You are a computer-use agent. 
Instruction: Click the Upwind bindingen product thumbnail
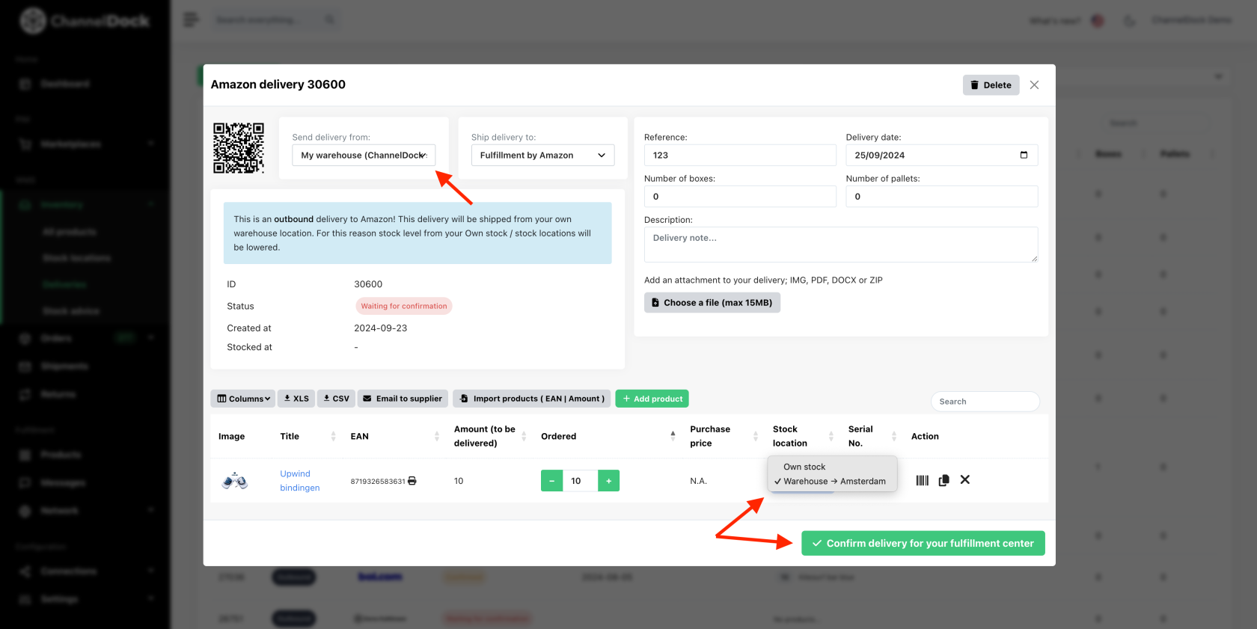[235, 480]
